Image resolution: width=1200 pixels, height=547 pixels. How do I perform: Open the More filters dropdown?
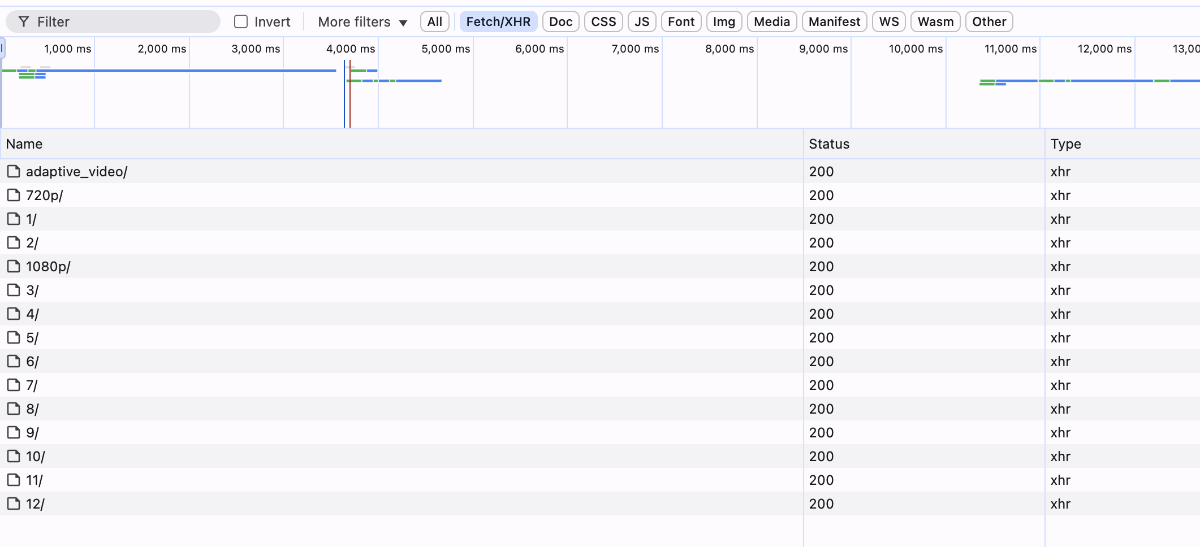click(x=361, y=21)
